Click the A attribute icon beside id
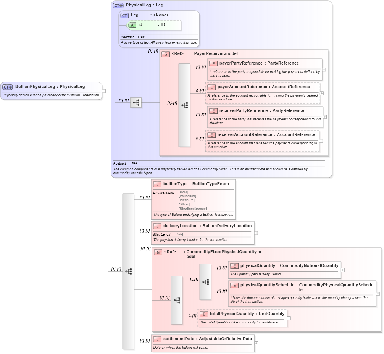384x354 pixels. 132,25
